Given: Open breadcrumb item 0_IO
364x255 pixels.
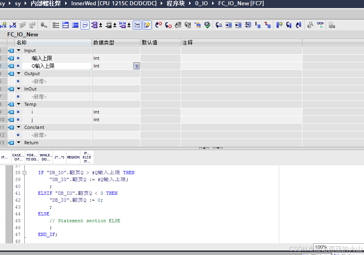Looking at the screenshot, I should click(202, 4).
